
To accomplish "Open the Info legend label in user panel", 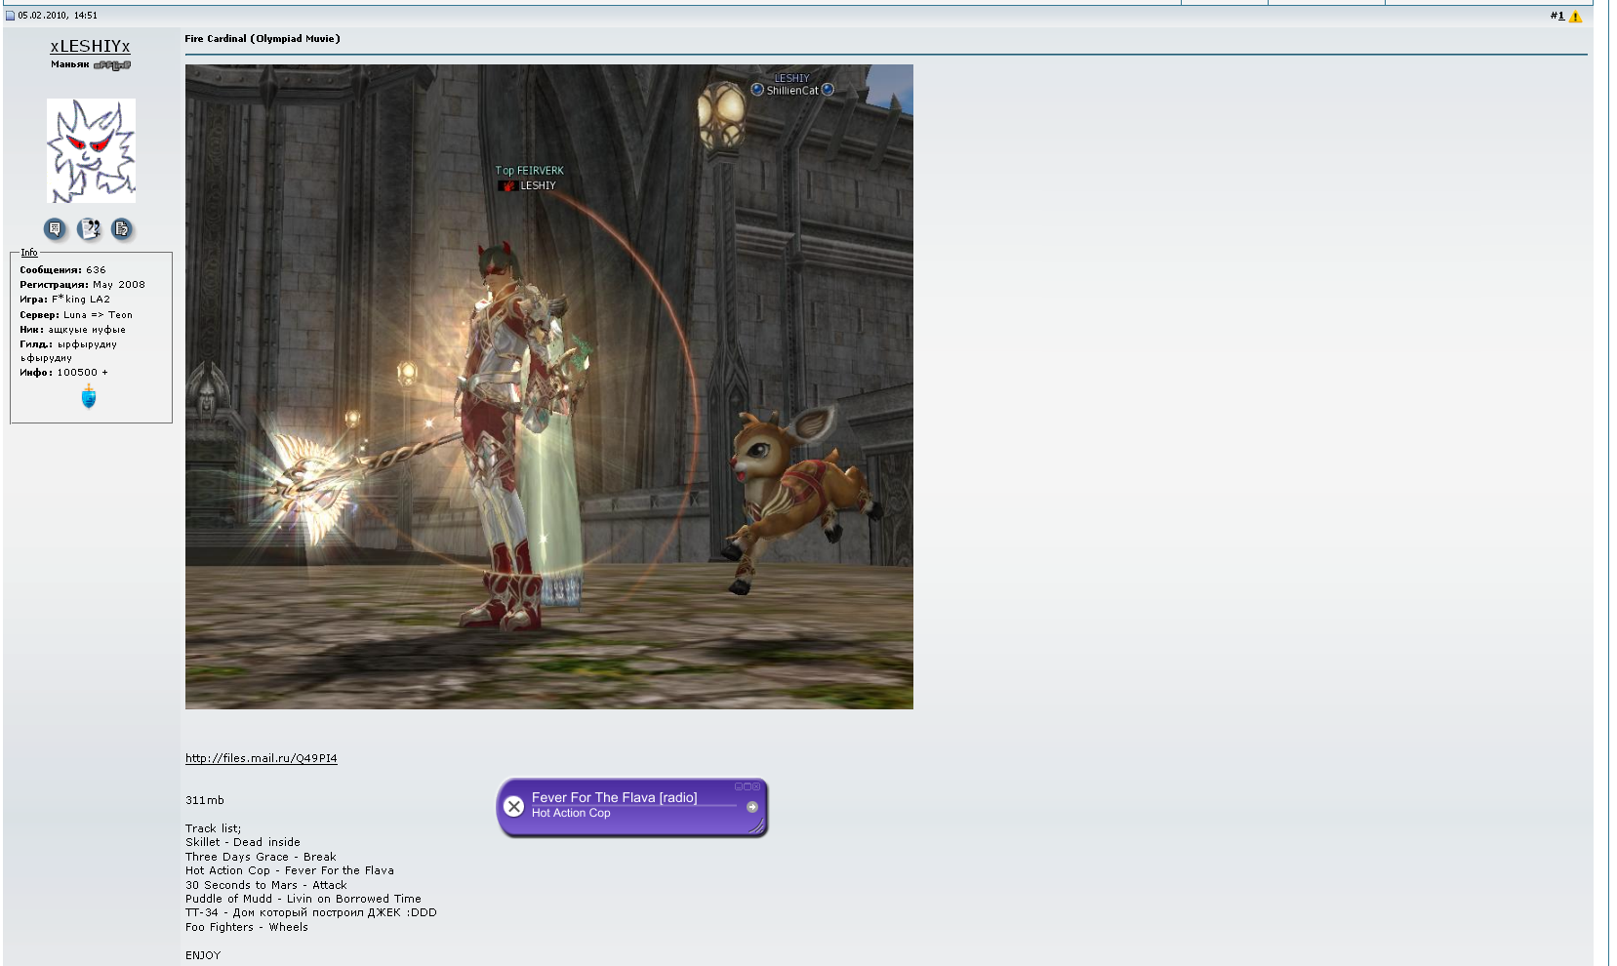I will tap(29, 253).
